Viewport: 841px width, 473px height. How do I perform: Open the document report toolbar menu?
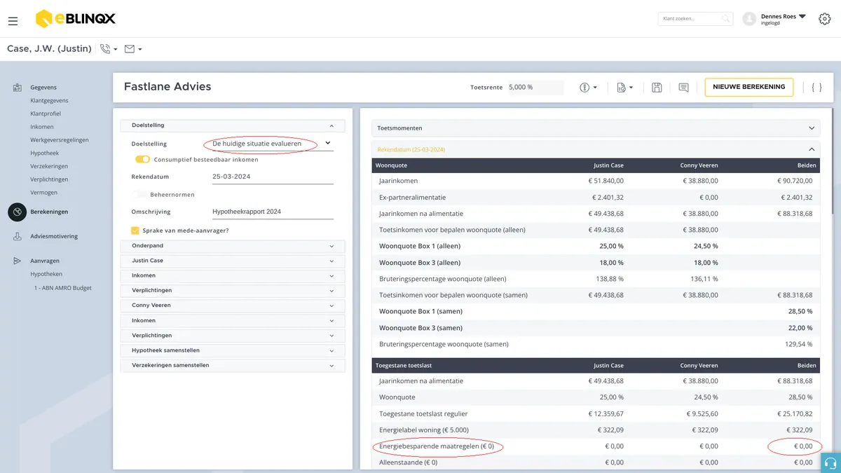pos(624,88)
